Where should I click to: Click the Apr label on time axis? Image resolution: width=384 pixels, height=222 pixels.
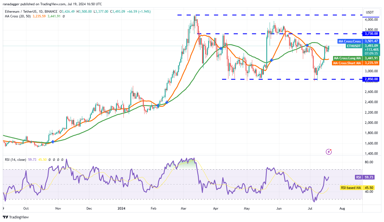click(x=215, y=209)
